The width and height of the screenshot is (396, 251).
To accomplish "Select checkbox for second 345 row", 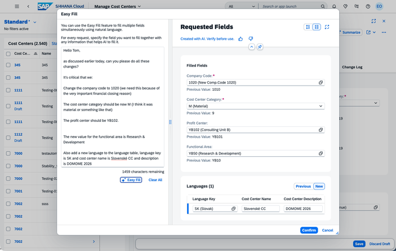I will click(x=8, y=78).
